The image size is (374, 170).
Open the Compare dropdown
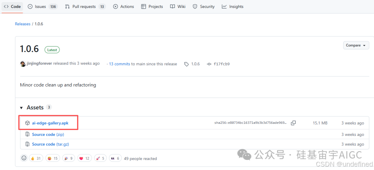pos(356,45)
